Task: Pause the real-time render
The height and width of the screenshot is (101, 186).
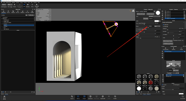Action: [x=15, y=5]
